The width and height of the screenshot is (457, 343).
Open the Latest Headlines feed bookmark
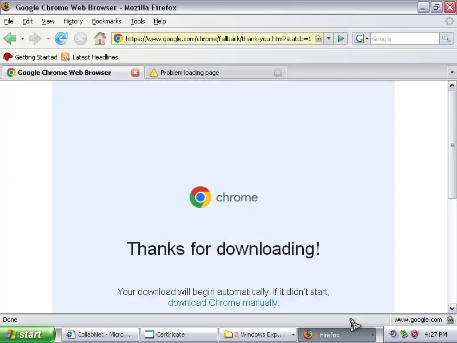pyautogui.click(x=90, y=57)
